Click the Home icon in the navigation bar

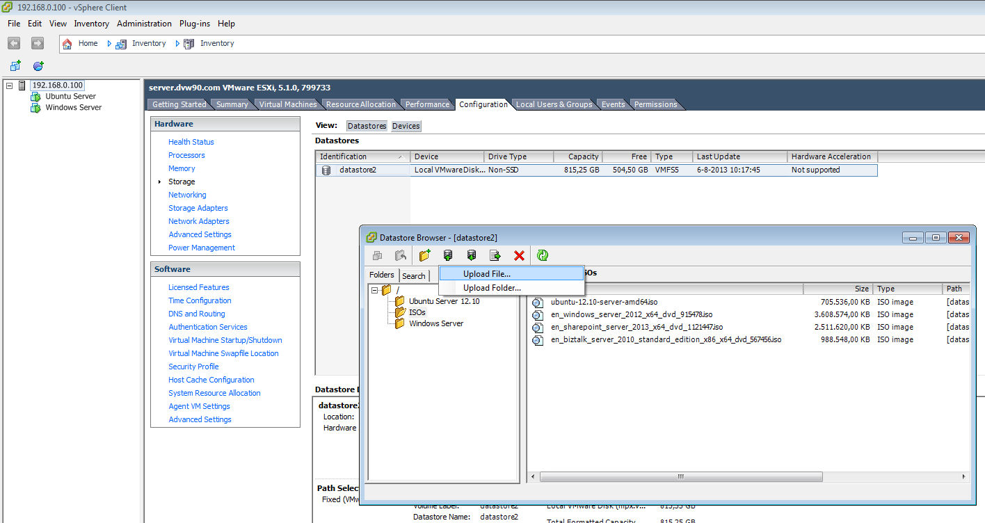tap(67, 43)
